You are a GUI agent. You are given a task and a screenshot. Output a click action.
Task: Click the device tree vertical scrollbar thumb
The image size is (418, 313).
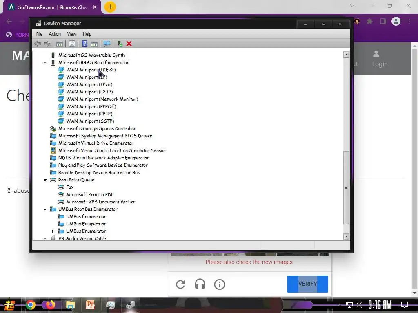click(x=346, y=187)
